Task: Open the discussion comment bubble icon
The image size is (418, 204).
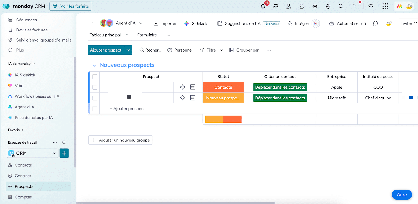Action: [x=375, y=23]
